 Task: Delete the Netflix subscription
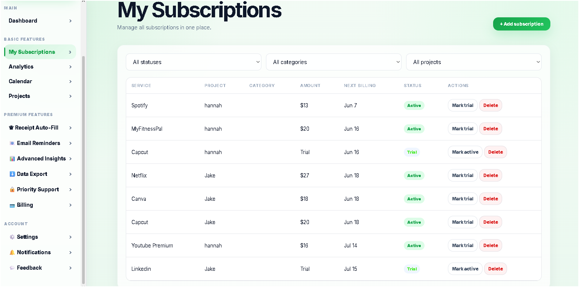pyautogui.click(x=490, y=176)
